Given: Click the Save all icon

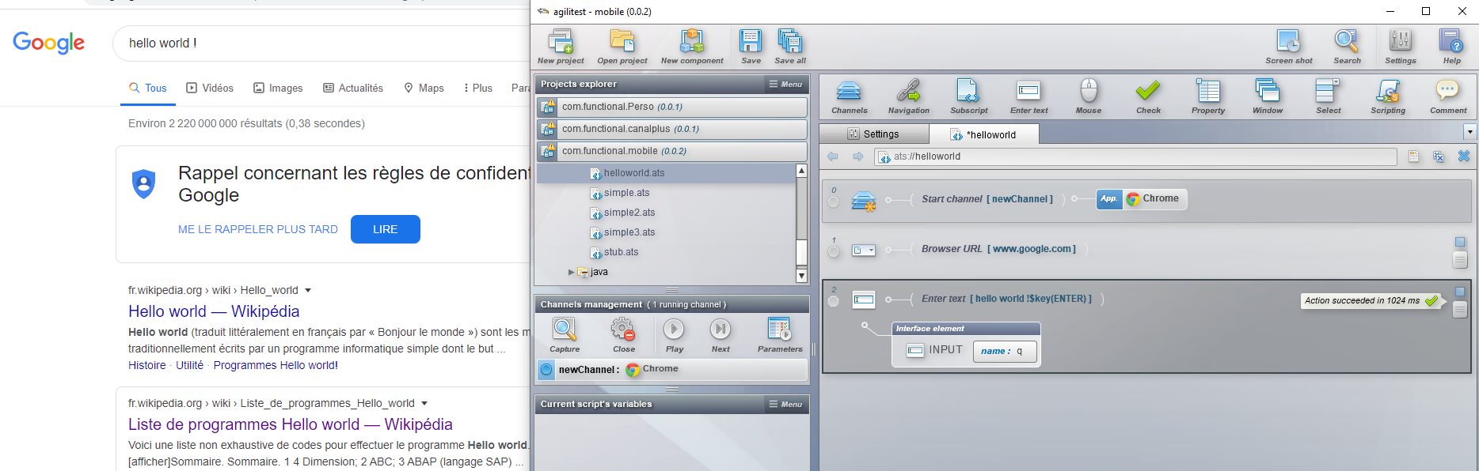Looking at the screenshot, I should (x=790, y=47).
